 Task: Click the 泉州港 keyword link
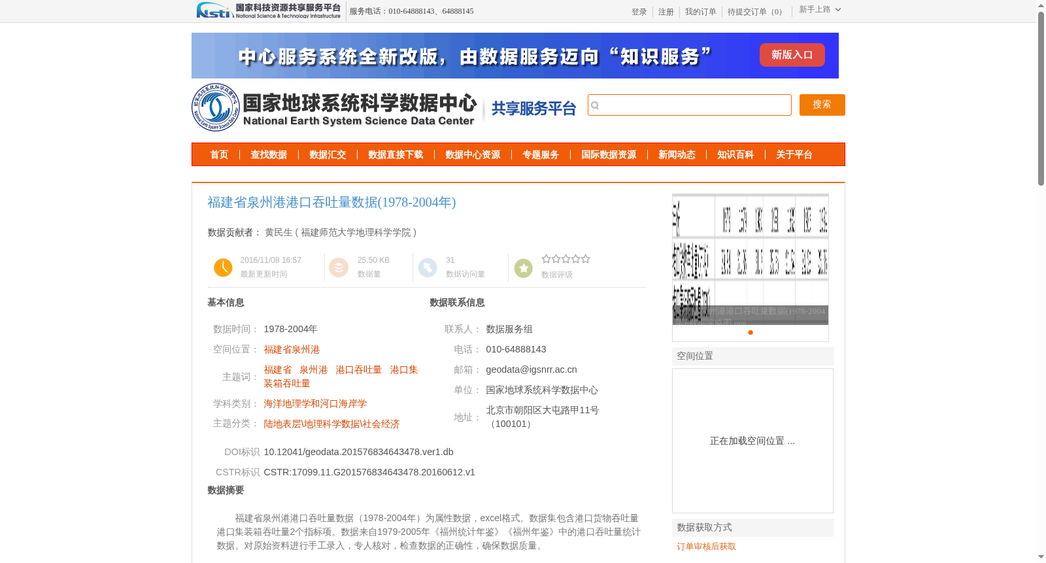[313, 370]
